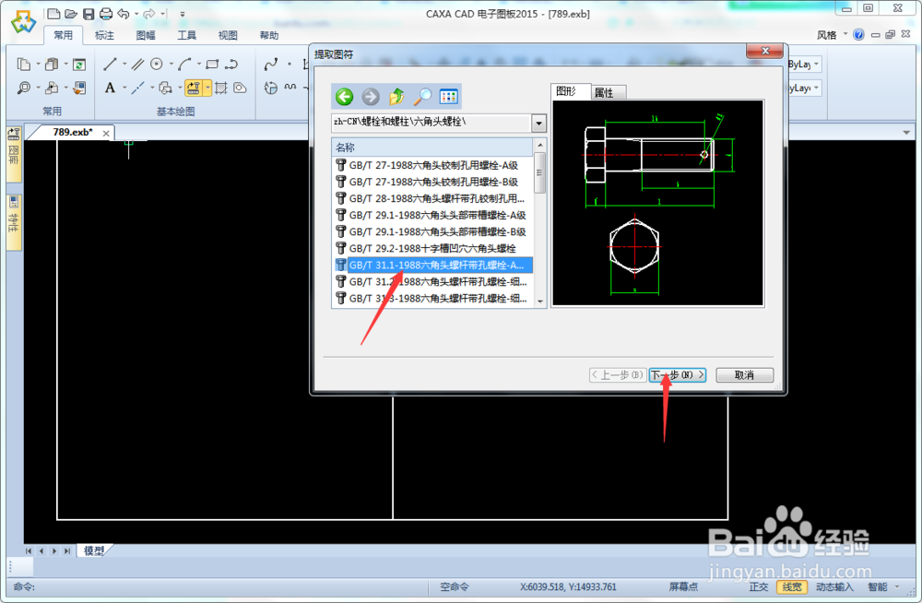Click the Search magnifier icon in dialog
Viewport: 922px width, 603px height.
(x=422, y=97)
